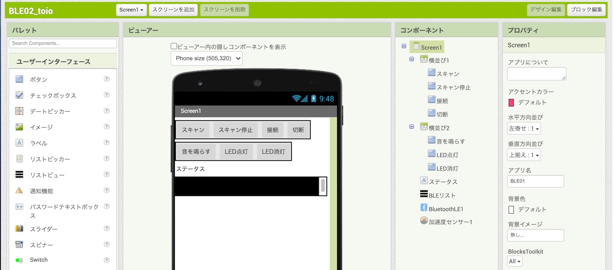This screenshot has height=270, width=613.
Task: Open help for イメージ component
Action: click(x=107, y=127)
